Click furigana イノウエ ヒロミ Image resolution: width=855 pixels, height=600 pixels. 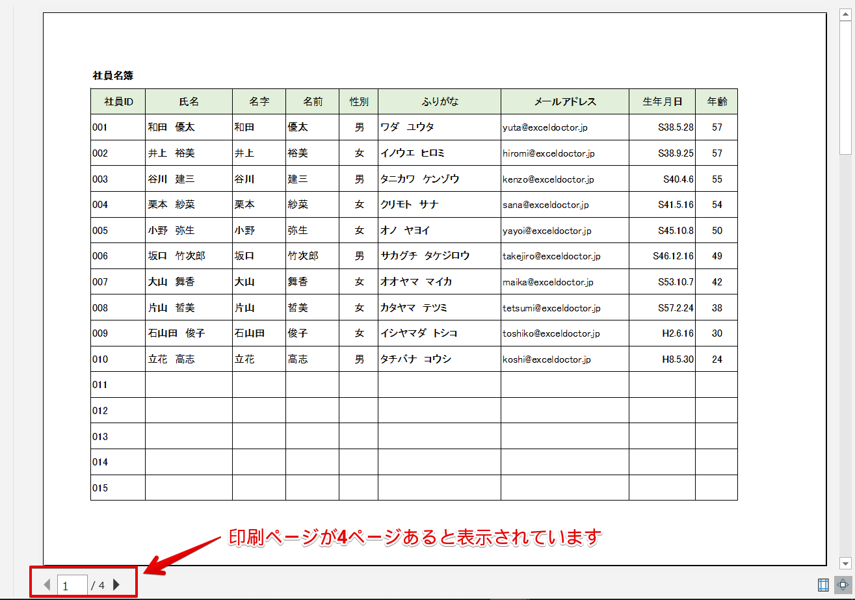click(x=413, y=153)
